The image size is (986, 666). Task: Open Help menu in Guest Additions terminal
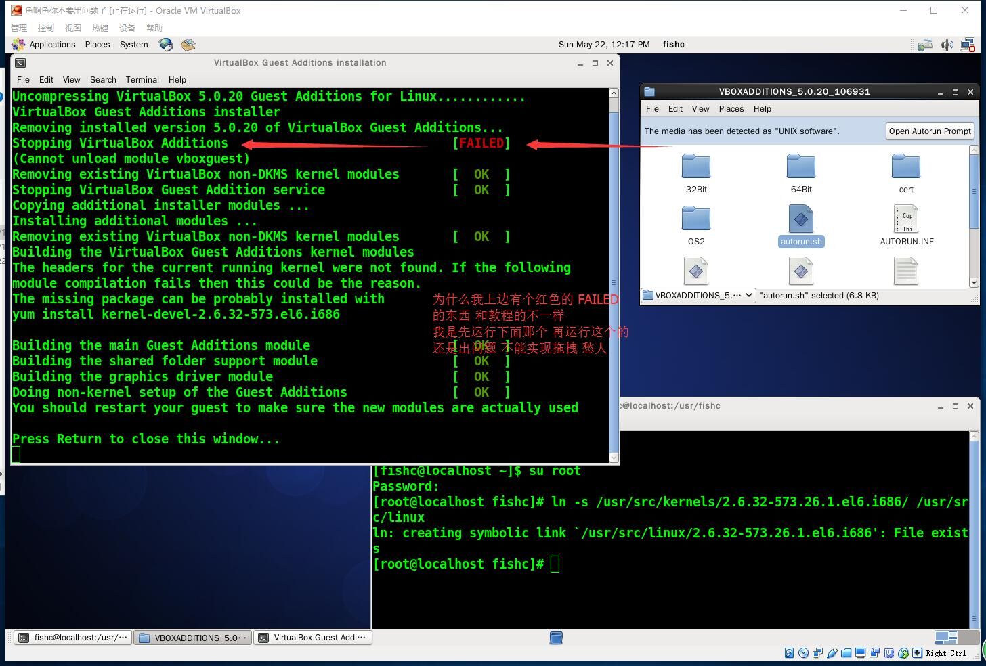pyautogui.click(x=177, y=80)
